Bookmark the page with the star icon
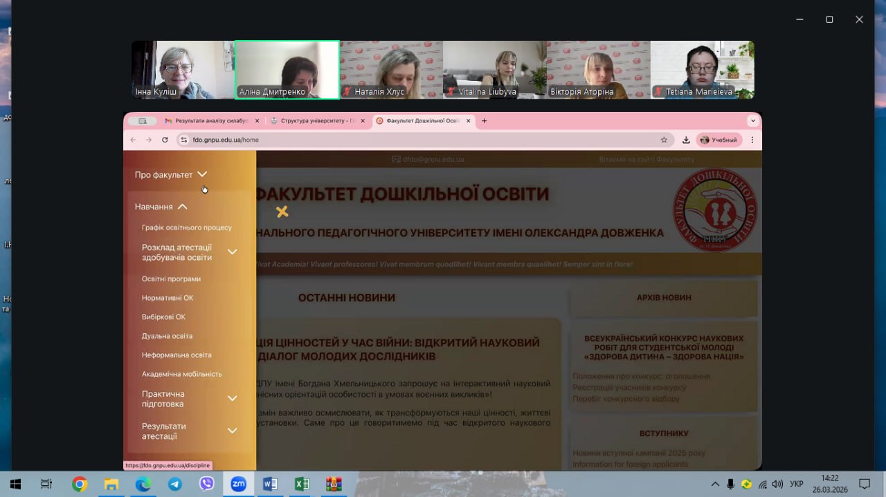 click(664, 140)
